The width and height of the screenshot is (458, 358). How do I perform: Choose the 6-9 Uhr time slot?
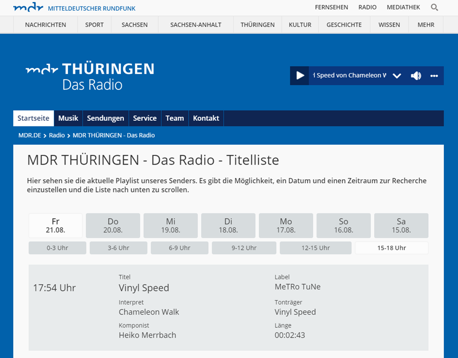[x=180, y=248]
